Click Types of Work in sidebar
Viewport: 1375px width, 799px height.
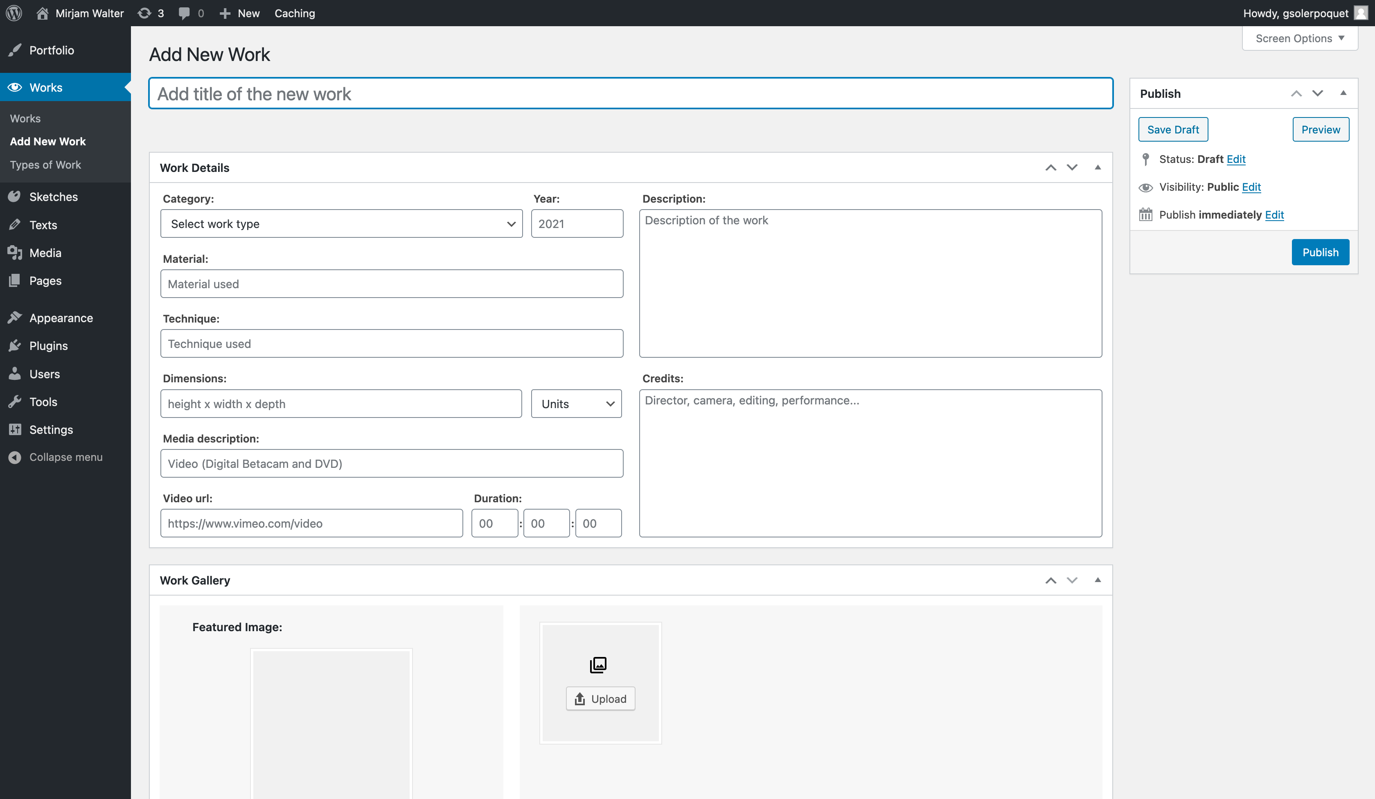click(x=44, y=164)
